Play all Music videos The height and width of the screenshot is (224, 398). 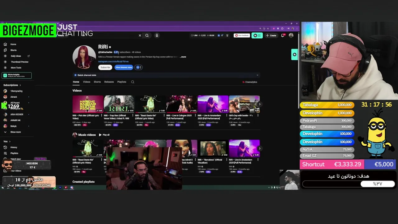coord(104,135)
